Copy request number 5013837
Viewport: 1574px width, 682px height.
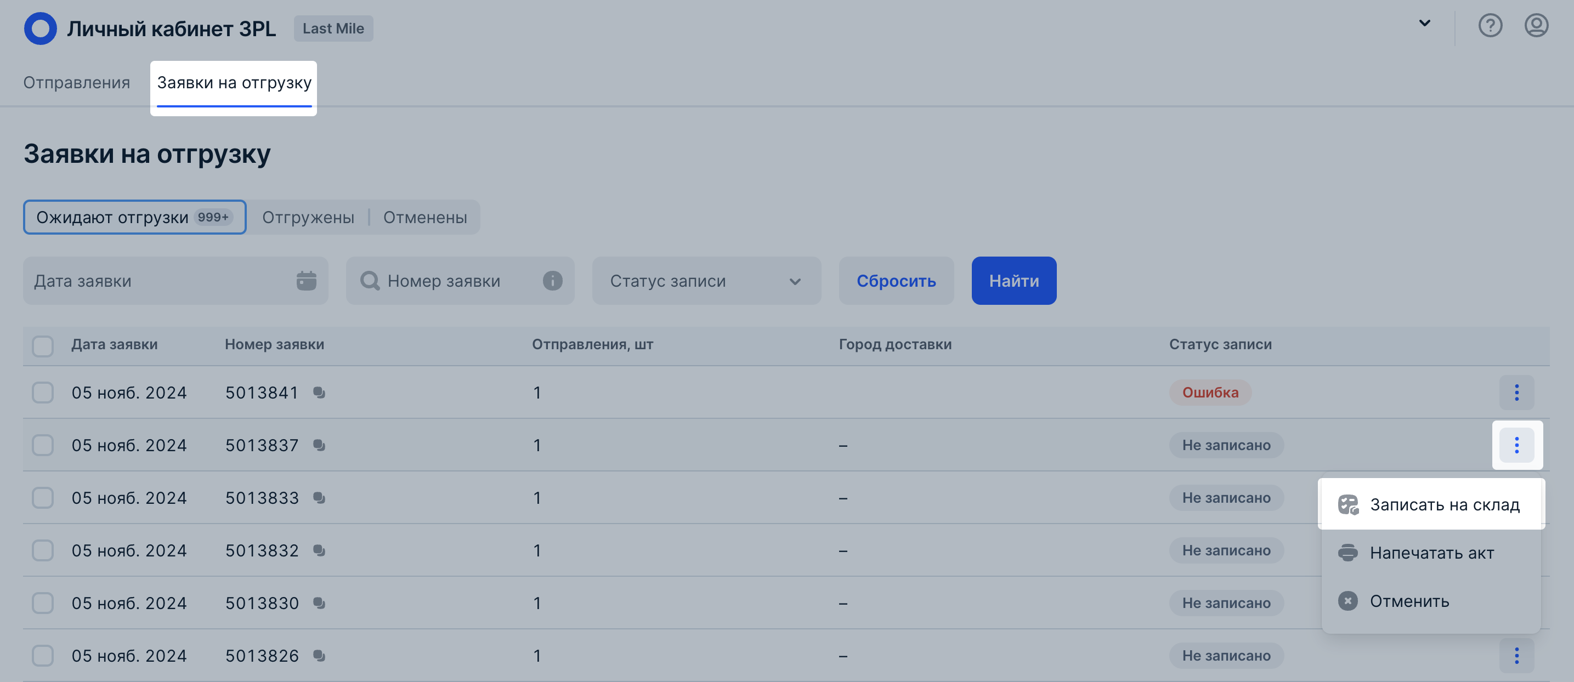319,445
